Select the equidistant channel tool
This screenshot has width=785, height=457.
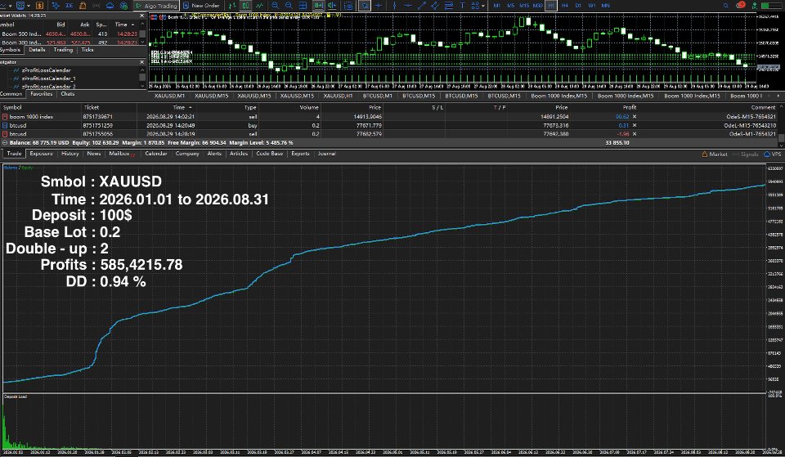(436, 6)
